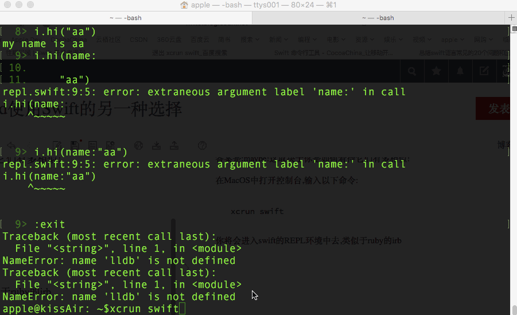The image size is (517, 315).
Task: Open the 娱乐 bookmarks dropdown in browser
Action: pyautogui.click(x=394, y=40)
